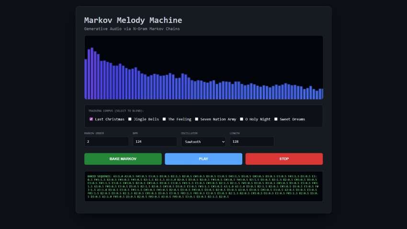Tick The Feeling corpus checkbox
The image size is (407, 229).
(164, 119)
